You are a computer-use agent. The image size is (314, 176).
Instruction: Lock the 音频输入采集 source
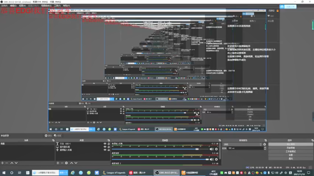[109, 150]
